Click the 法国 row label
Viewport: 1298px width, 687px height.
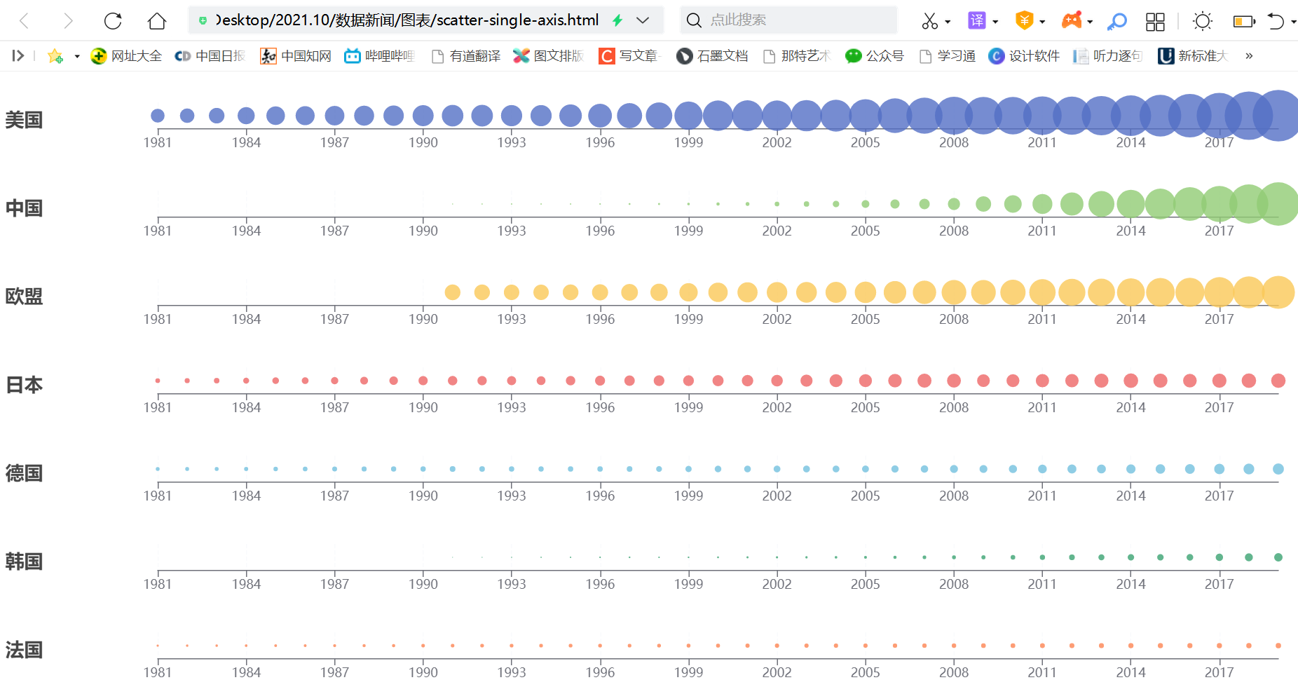click(24, 650)
